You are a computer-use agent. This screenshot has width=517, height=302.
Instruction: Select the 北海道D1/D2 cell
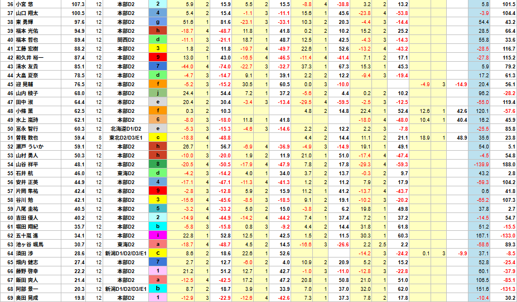point(126,129)
